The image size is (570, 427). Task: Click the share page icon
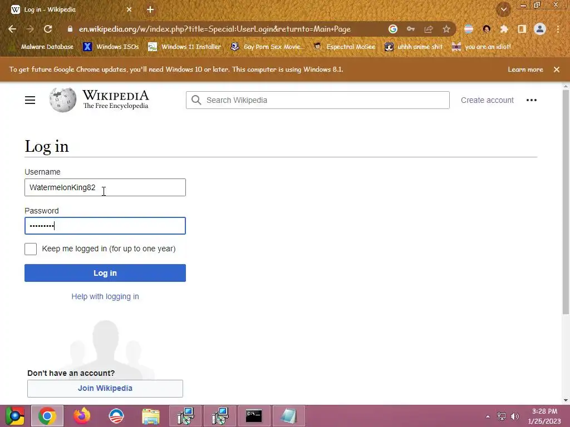pos(429,29)
